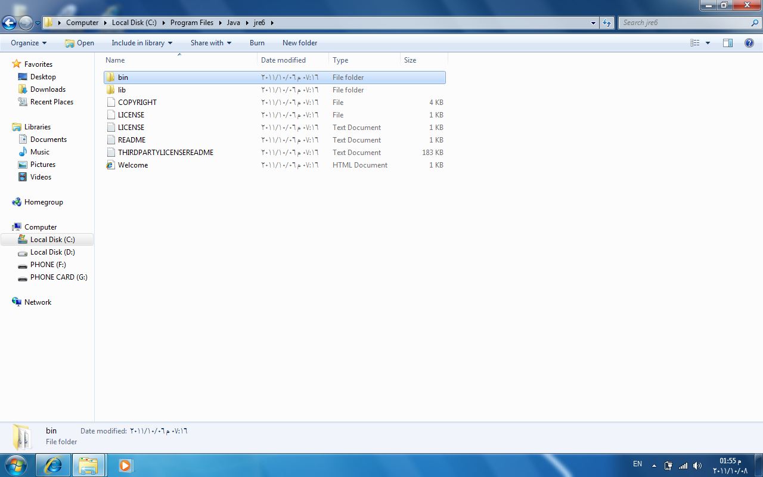This screenshot has width=763, height=477.
Task: Select Local Disk (D:) in sidebar
Action: point(52,252)
